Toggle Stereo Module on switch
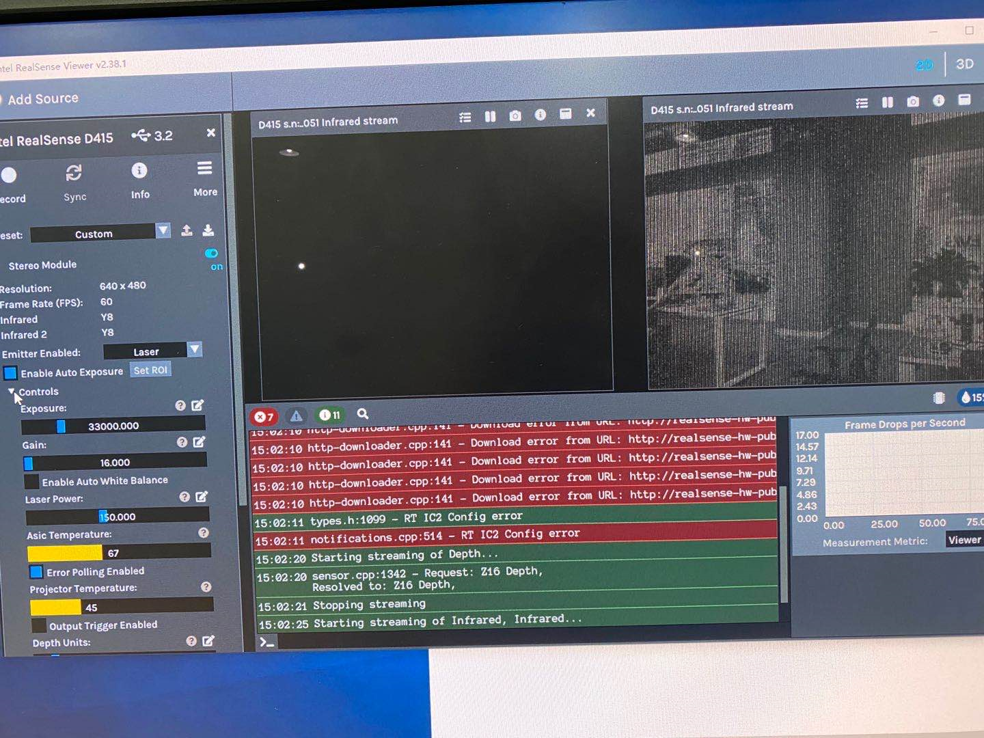 (212, 254)
